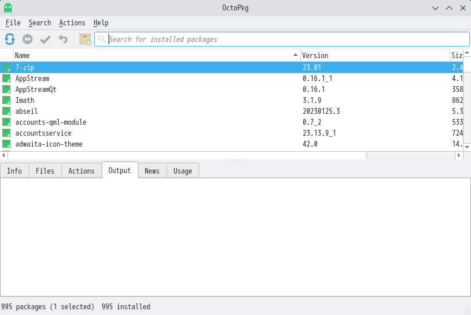The height and width of the screenshot is (315, 471).
Task: Click version 23.13.9_1 cell
Action: tap(319, 133)
